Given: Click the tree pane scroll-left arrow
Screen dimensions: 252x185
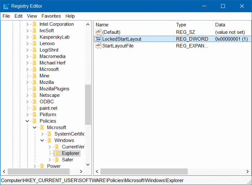Looking at the screenshot, I should click(4, 171).
